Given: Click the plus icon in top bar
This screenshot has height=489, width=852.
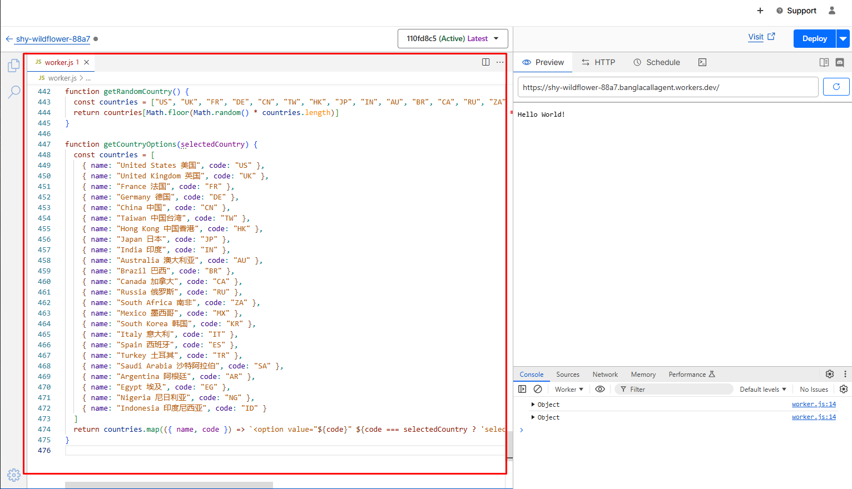Looking at the screenshot, I should 760,11.
